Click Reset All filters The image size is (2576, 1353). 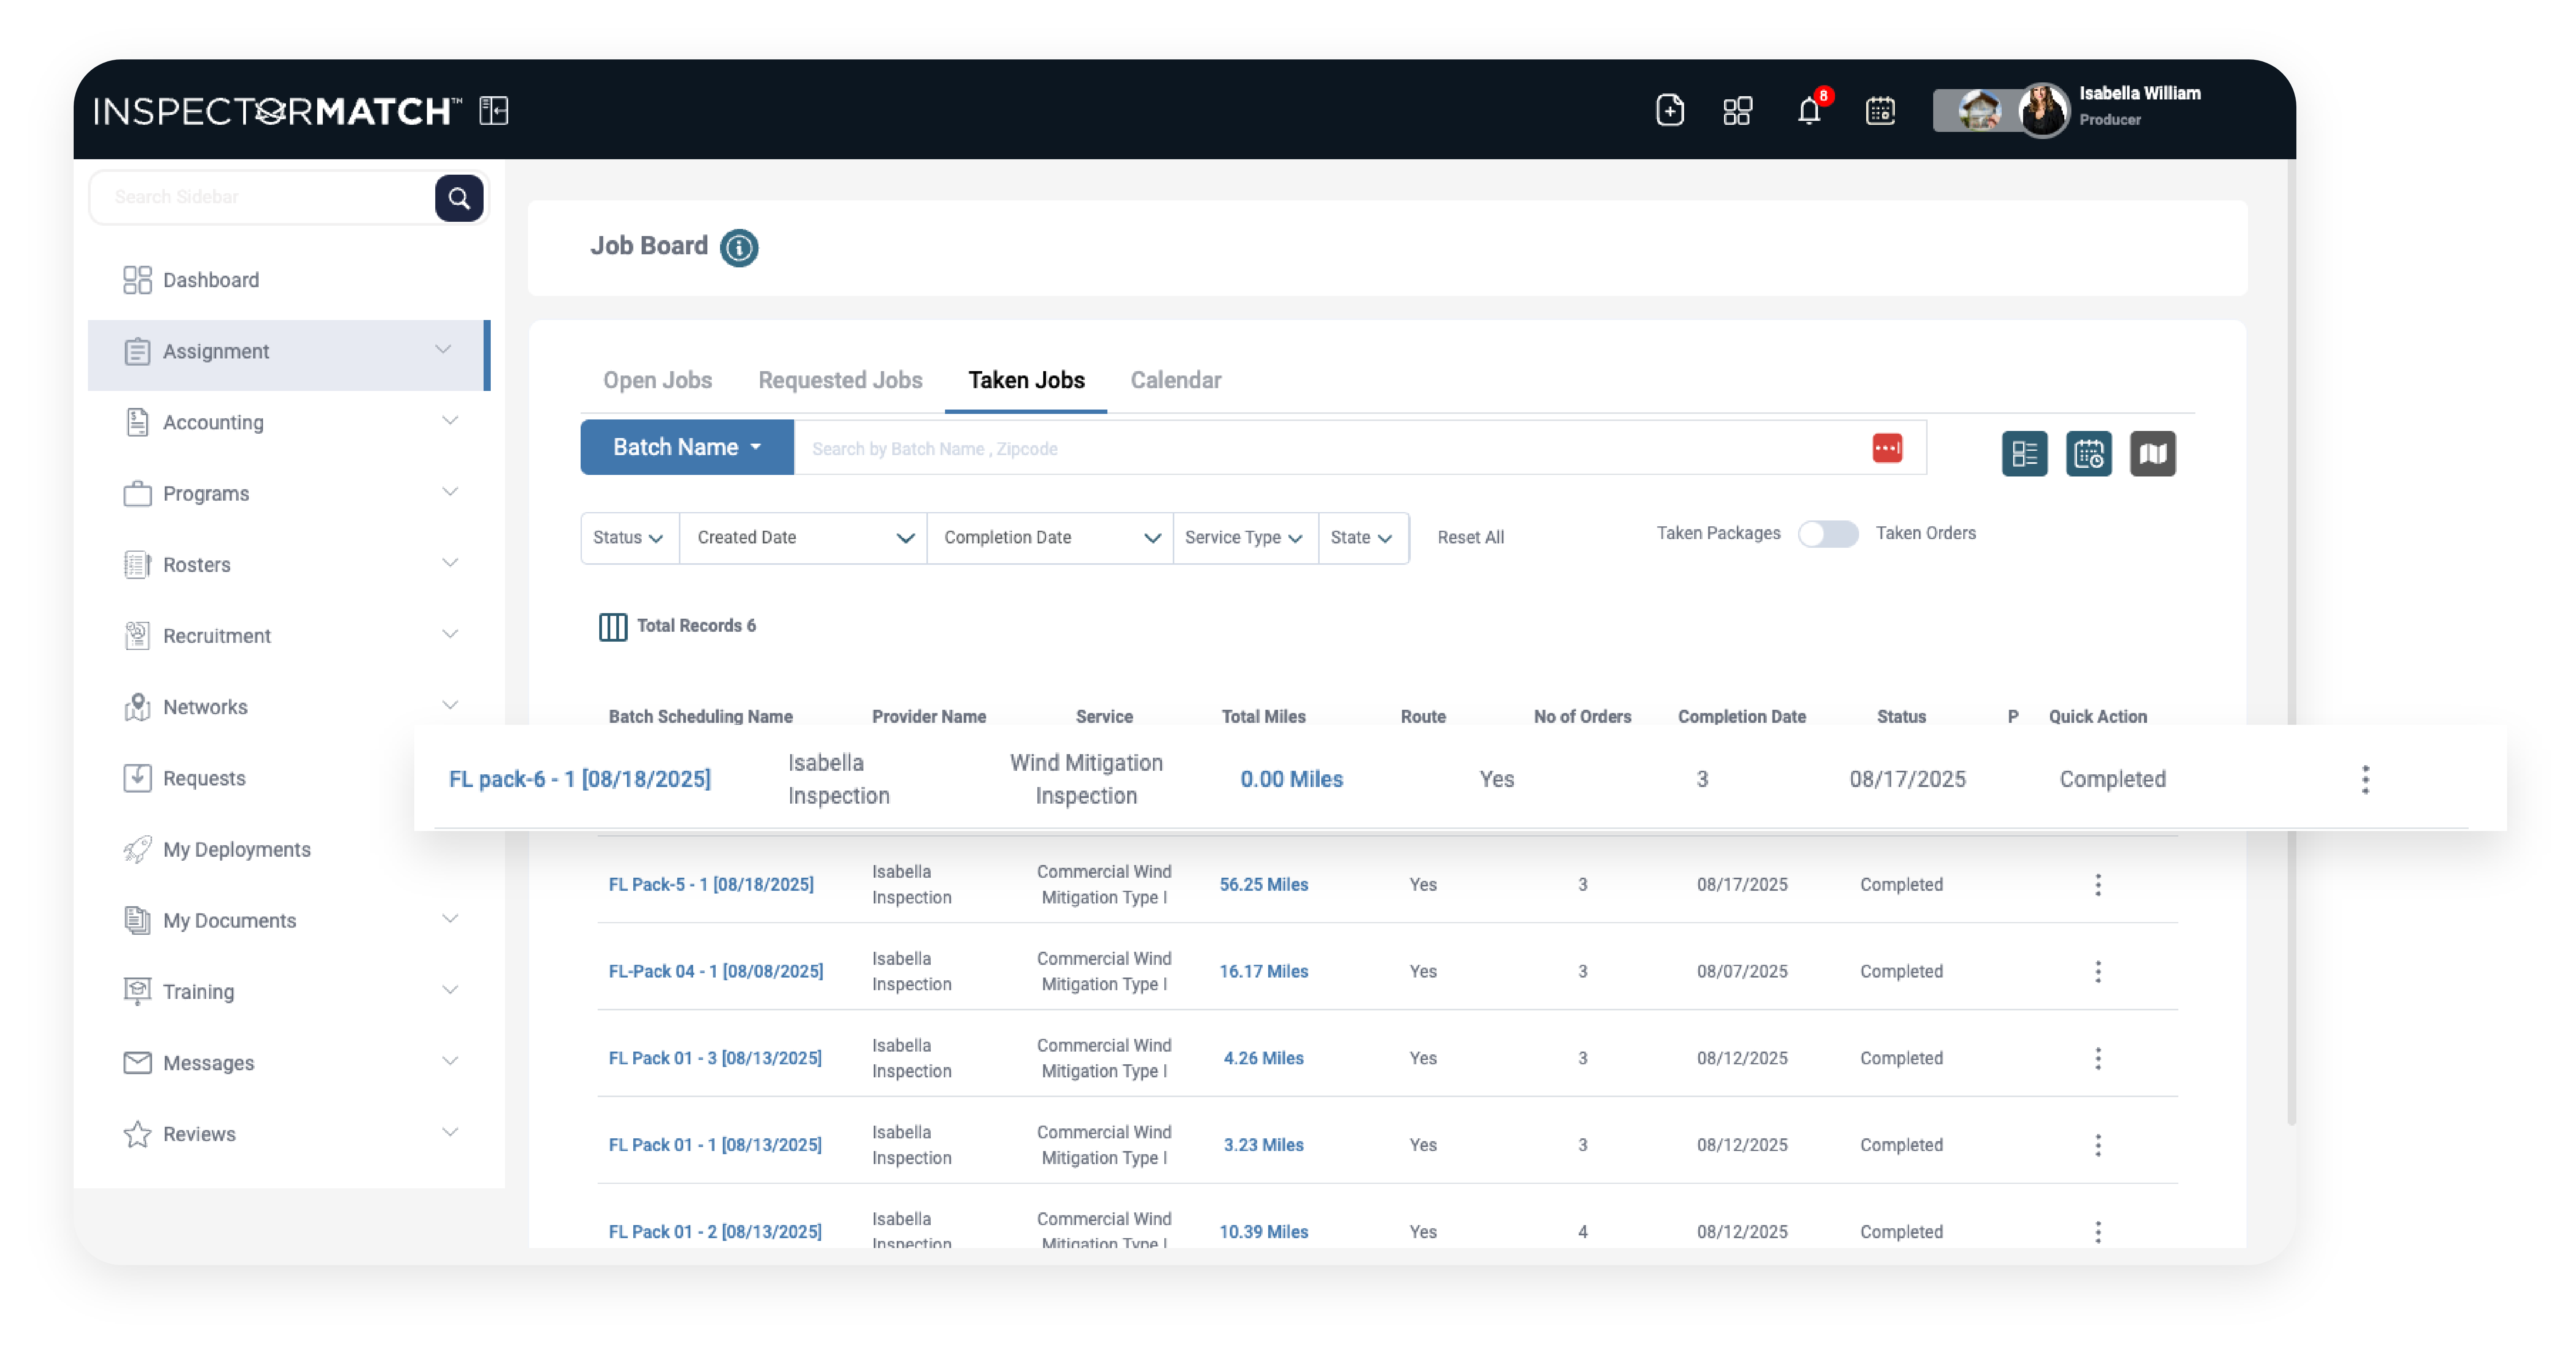click(1470, 537)
